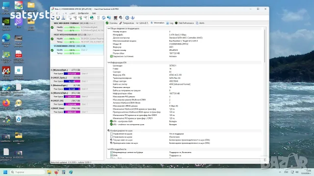The width and height of the screenshot is (314, 176).
Task: Click the C: drive free space bar
Action: [x=72, y=74]
